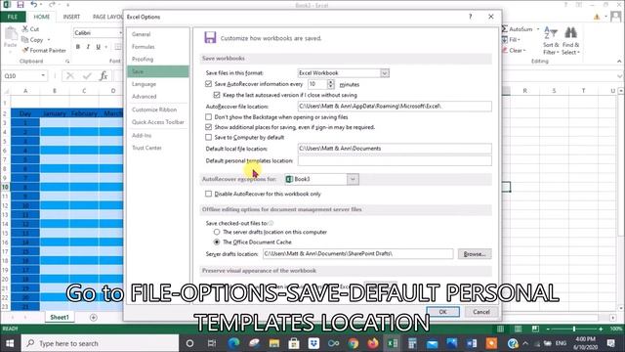Toggle Bold formatting in Font group

[78, 47]
